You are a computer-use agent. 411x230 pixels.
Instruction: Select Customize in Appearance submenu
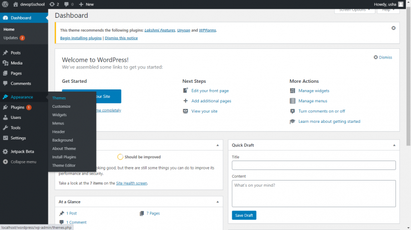click(61, 107)
